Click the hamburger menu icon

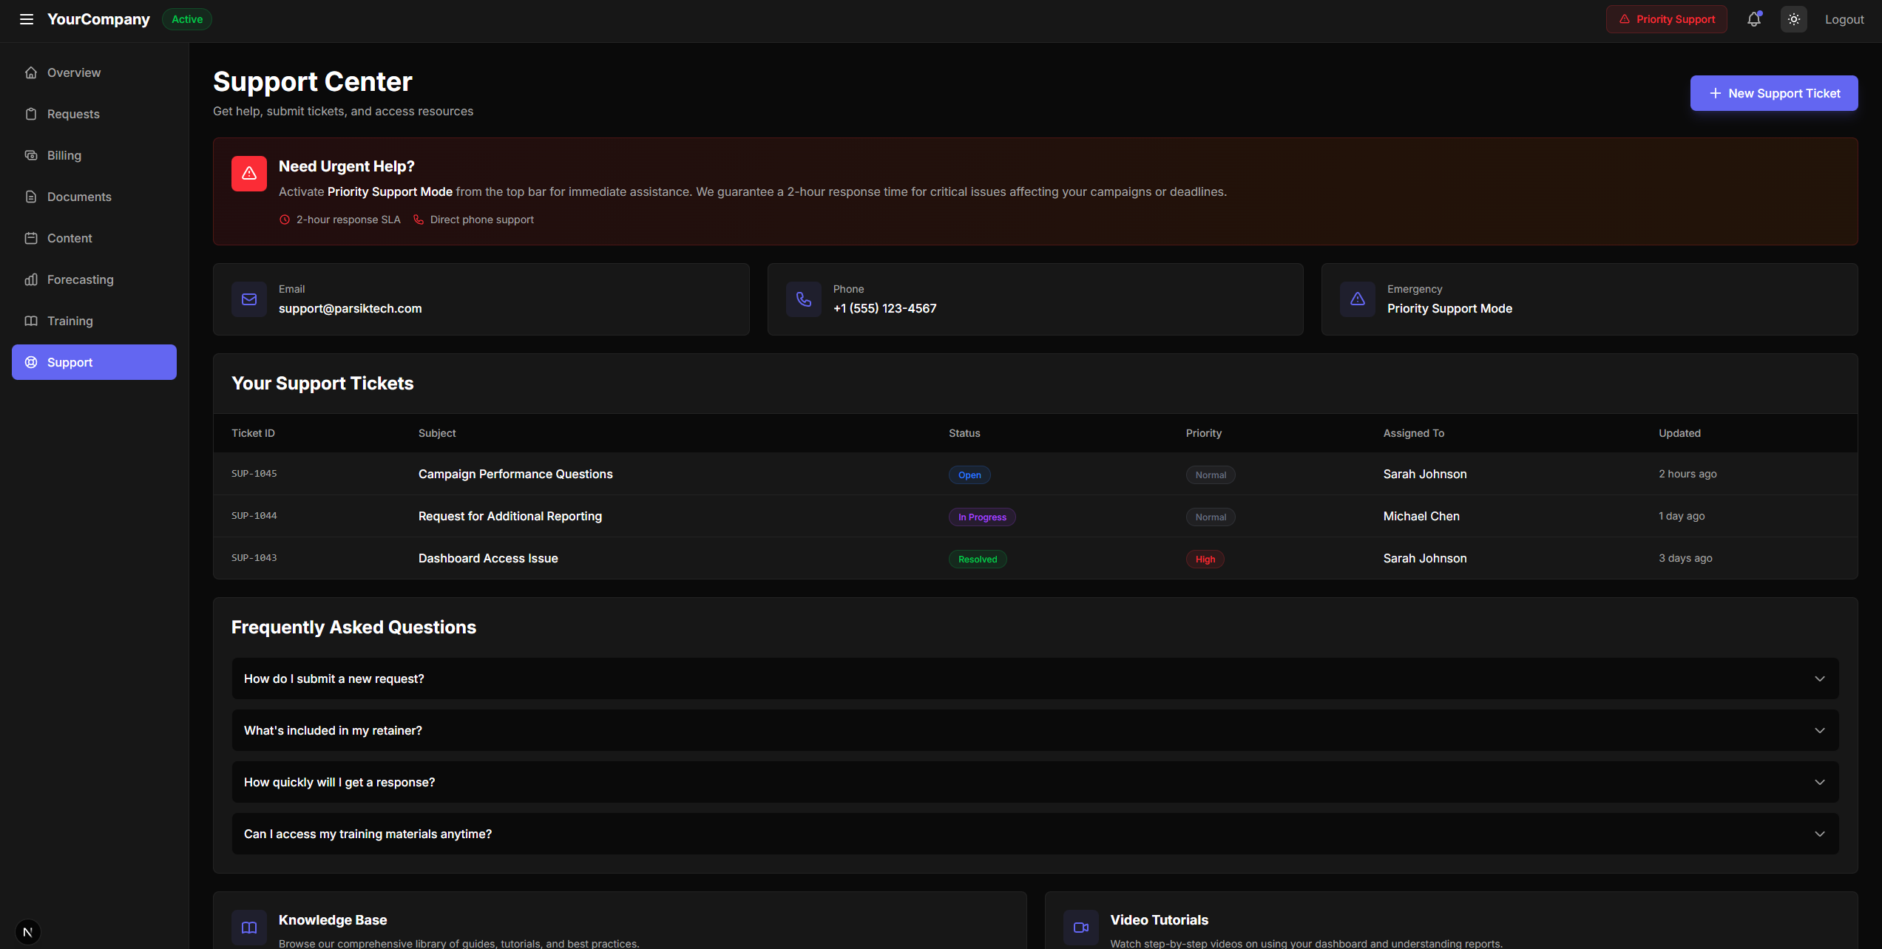point(27,19)
